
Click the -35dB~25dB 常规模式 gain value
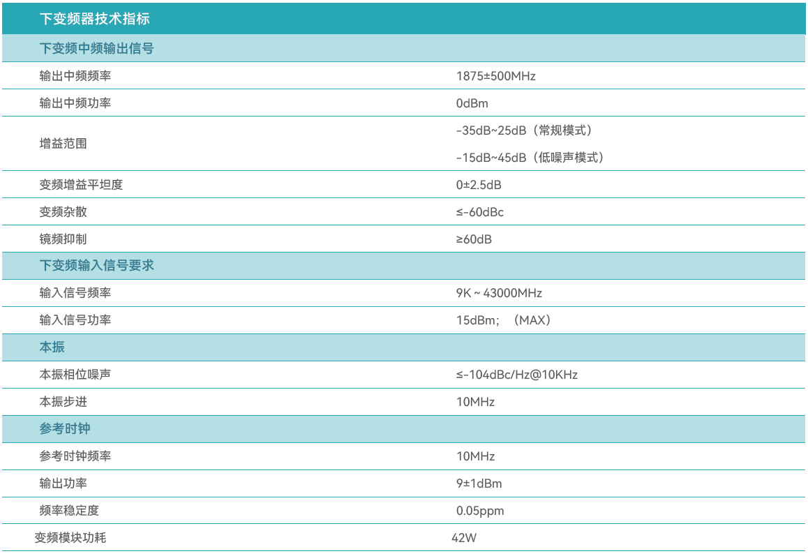[527, 130]
